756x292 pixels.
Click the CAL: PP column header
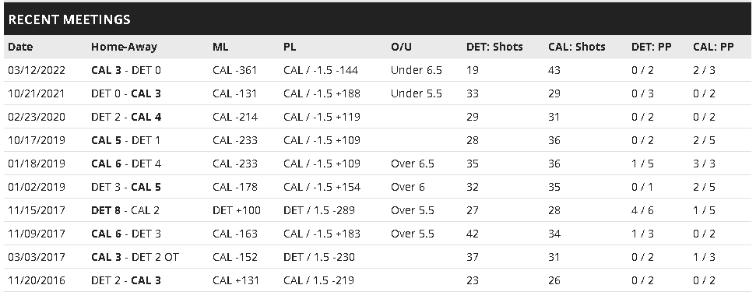coord(714,47)
